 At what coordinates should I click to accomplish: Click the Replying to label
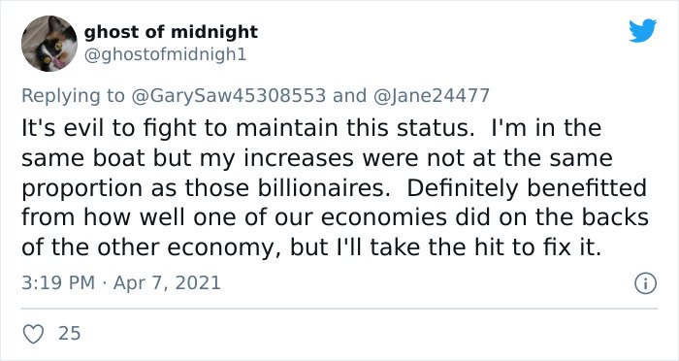tap(73, 96)
